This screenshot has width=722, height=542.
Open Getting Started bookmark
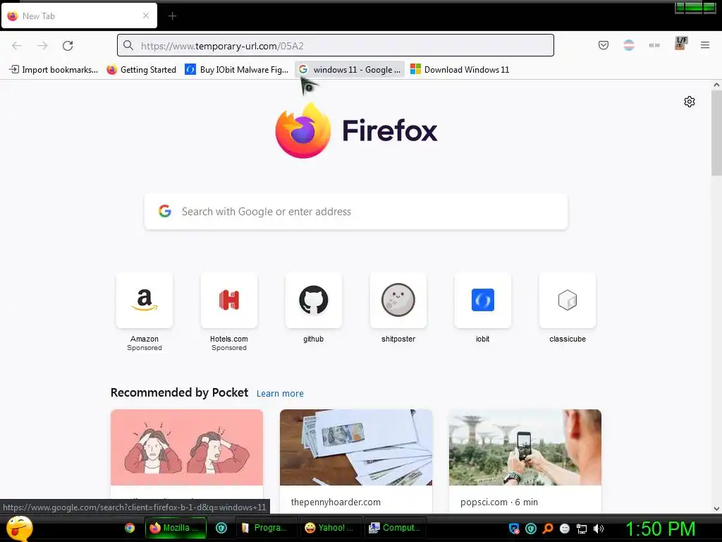click(141, 70)
